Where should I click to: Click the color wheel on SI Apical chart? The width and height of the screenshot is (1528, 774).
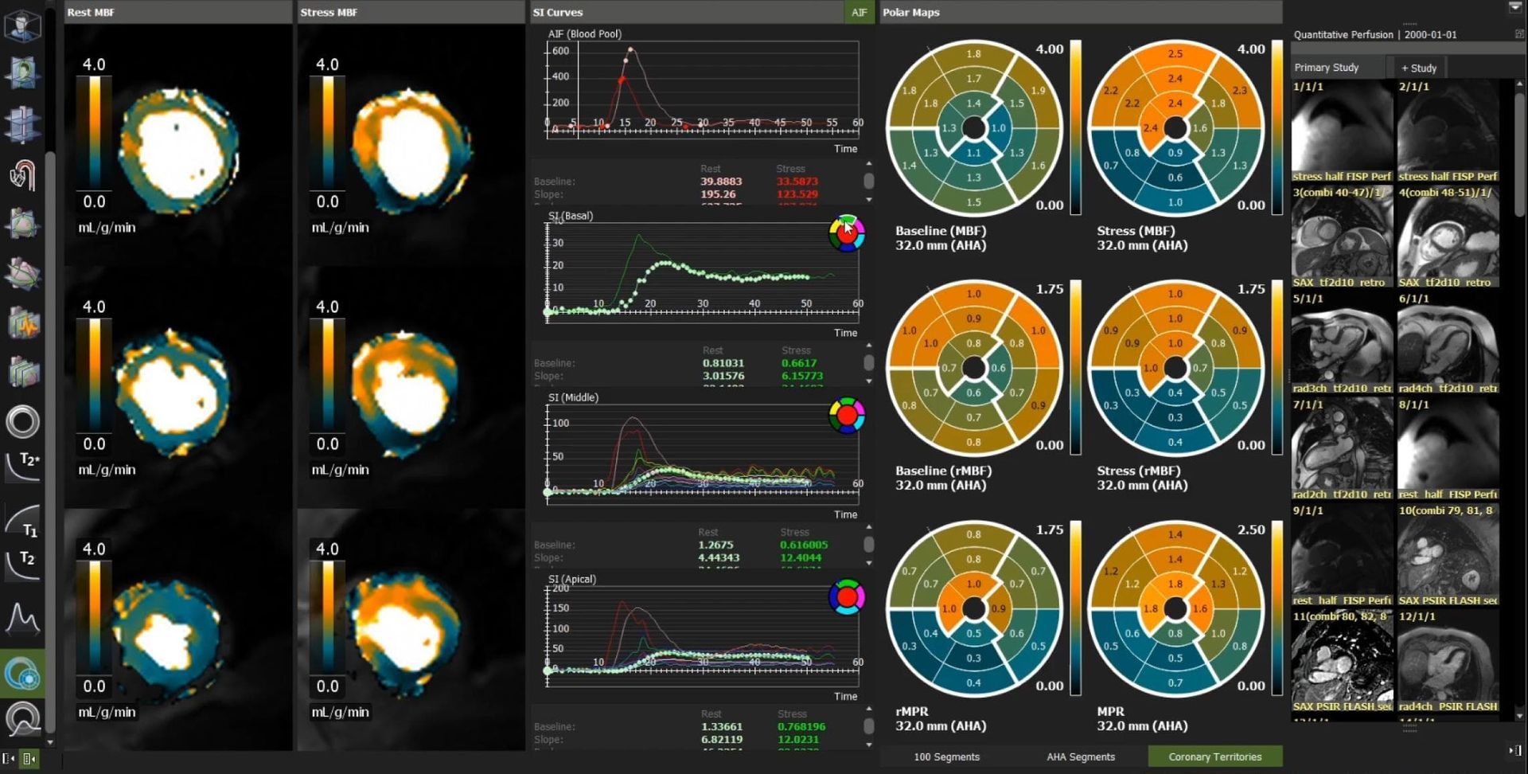tap(847, 597)
